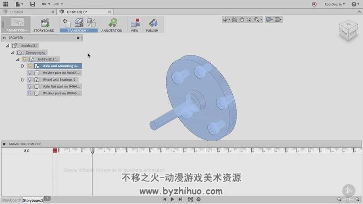Jump to start of storyboard

[165, 199]
